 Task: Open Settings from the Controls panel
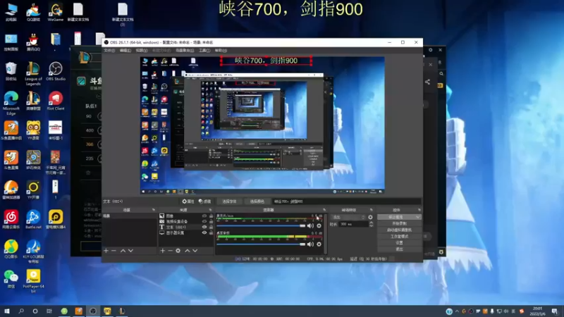pyautogui.click(x=399, y=243)
